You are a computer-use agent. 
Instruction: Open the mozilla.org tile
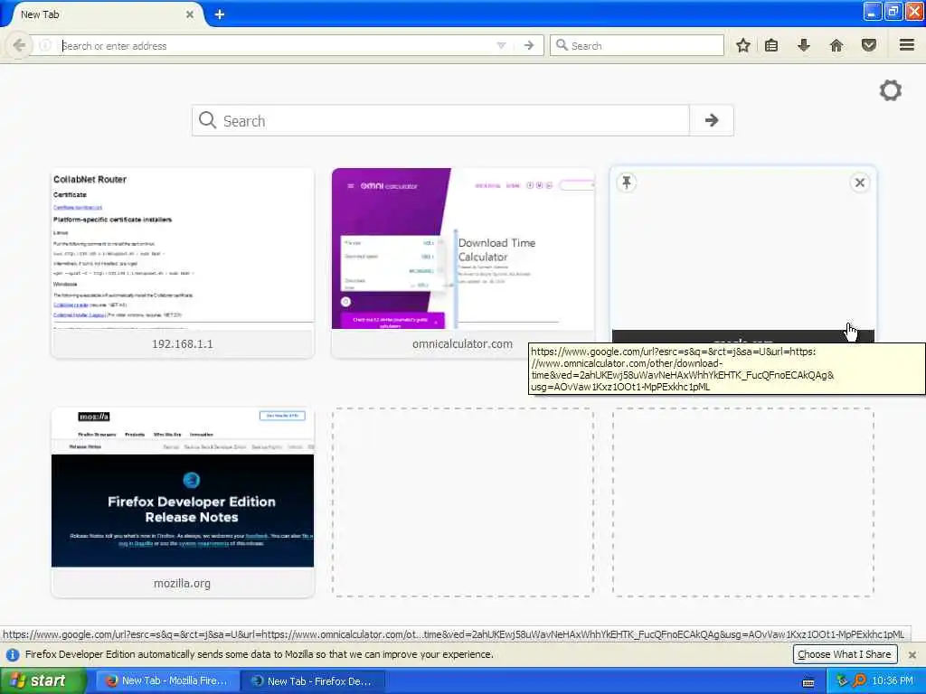click(x=183, y=502)
